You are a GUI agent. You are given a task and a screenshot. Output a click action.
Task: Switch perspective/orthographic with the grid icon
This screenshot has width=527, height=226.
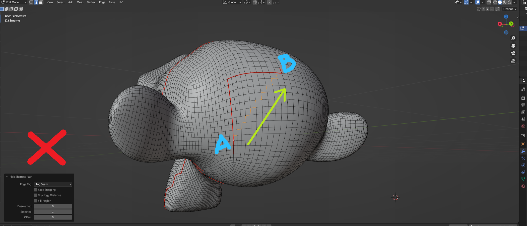pos(513,61)
